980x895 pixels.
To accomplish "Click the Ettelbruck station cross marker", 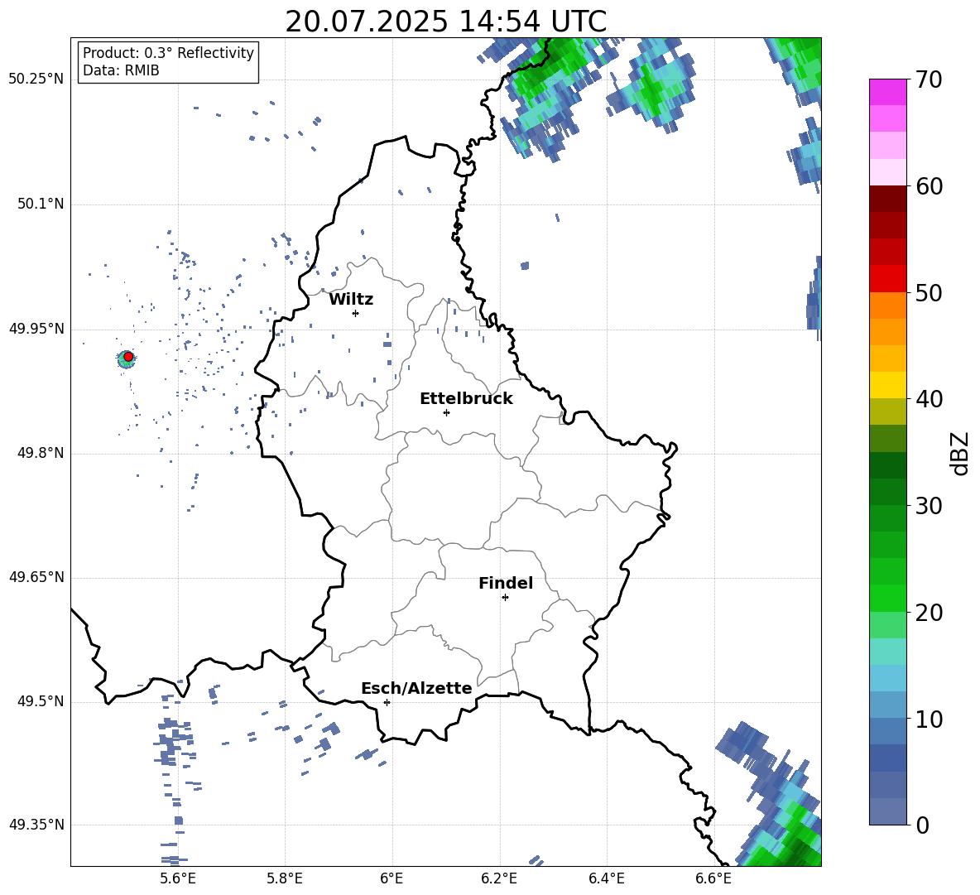I will 446,412.
